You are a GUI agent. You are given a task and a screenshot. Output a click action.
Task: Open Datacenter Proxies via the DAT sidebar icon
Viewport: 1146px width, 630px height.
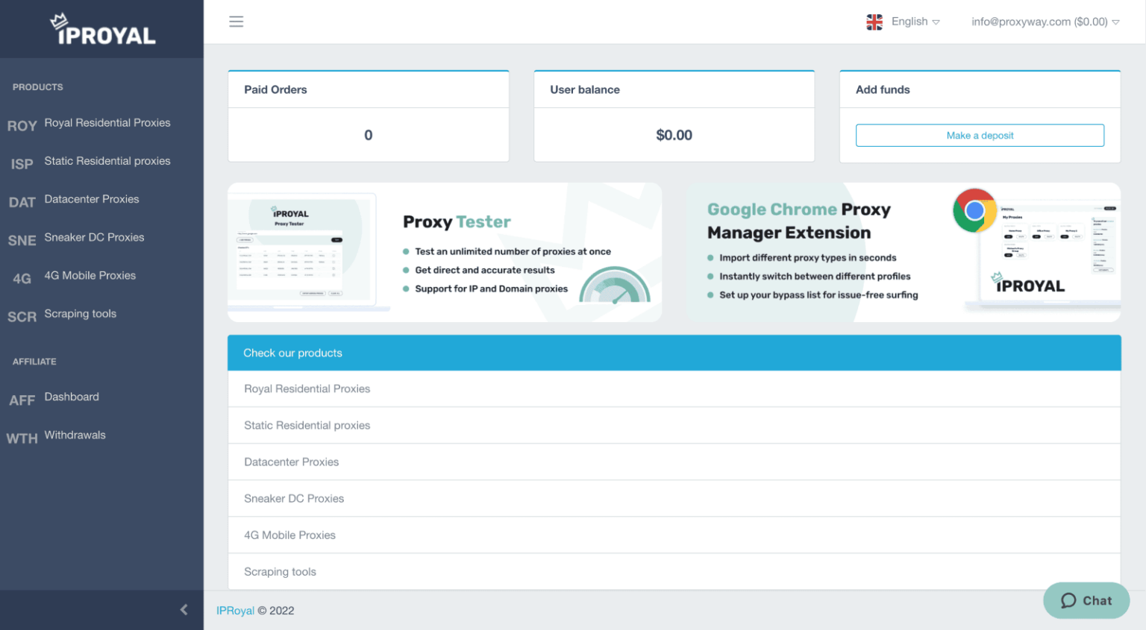point(22,201)
